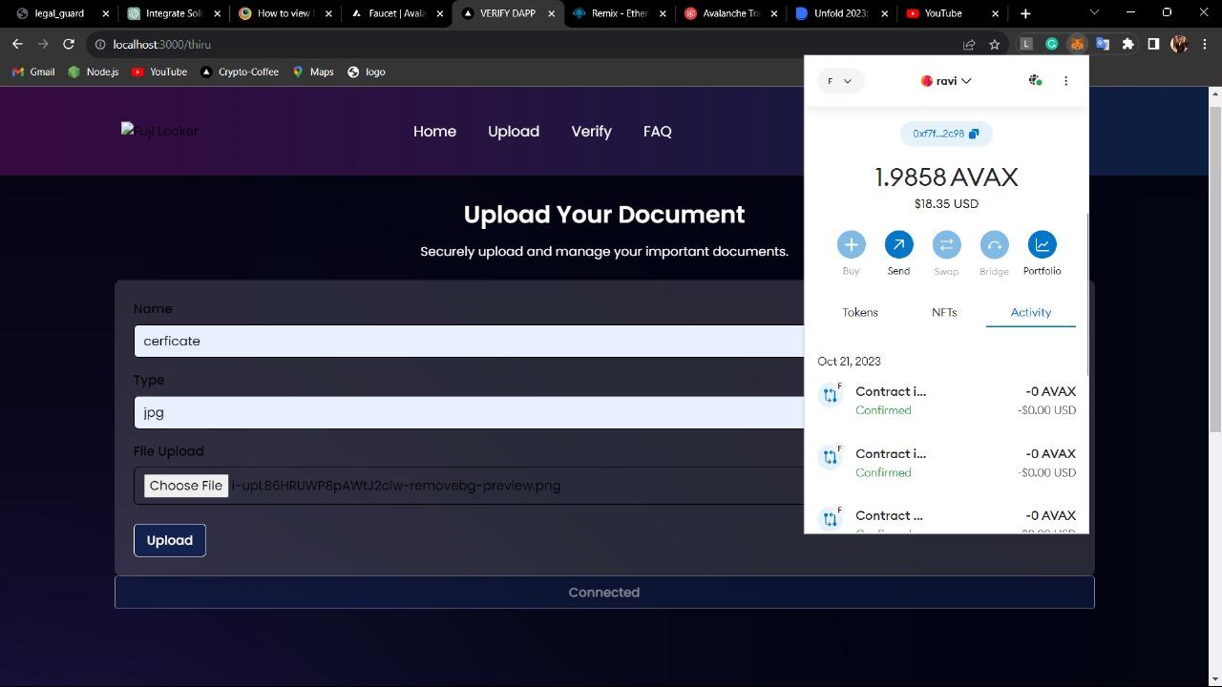Open the Maps bookmark
Screen dimensions: 1222x687
[x=313, y=72]
